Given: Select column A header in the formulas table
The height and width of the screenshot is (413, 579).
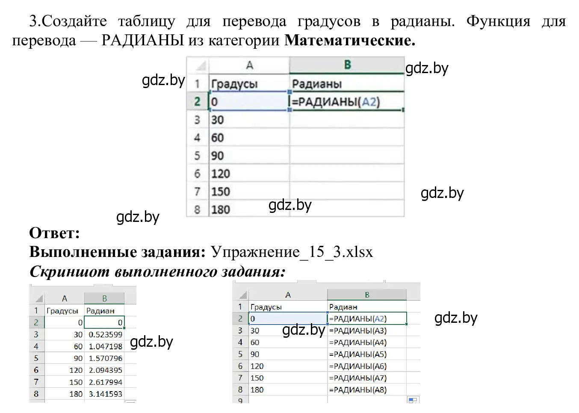Looking at the screenshot, I should [x=288, y=295].
